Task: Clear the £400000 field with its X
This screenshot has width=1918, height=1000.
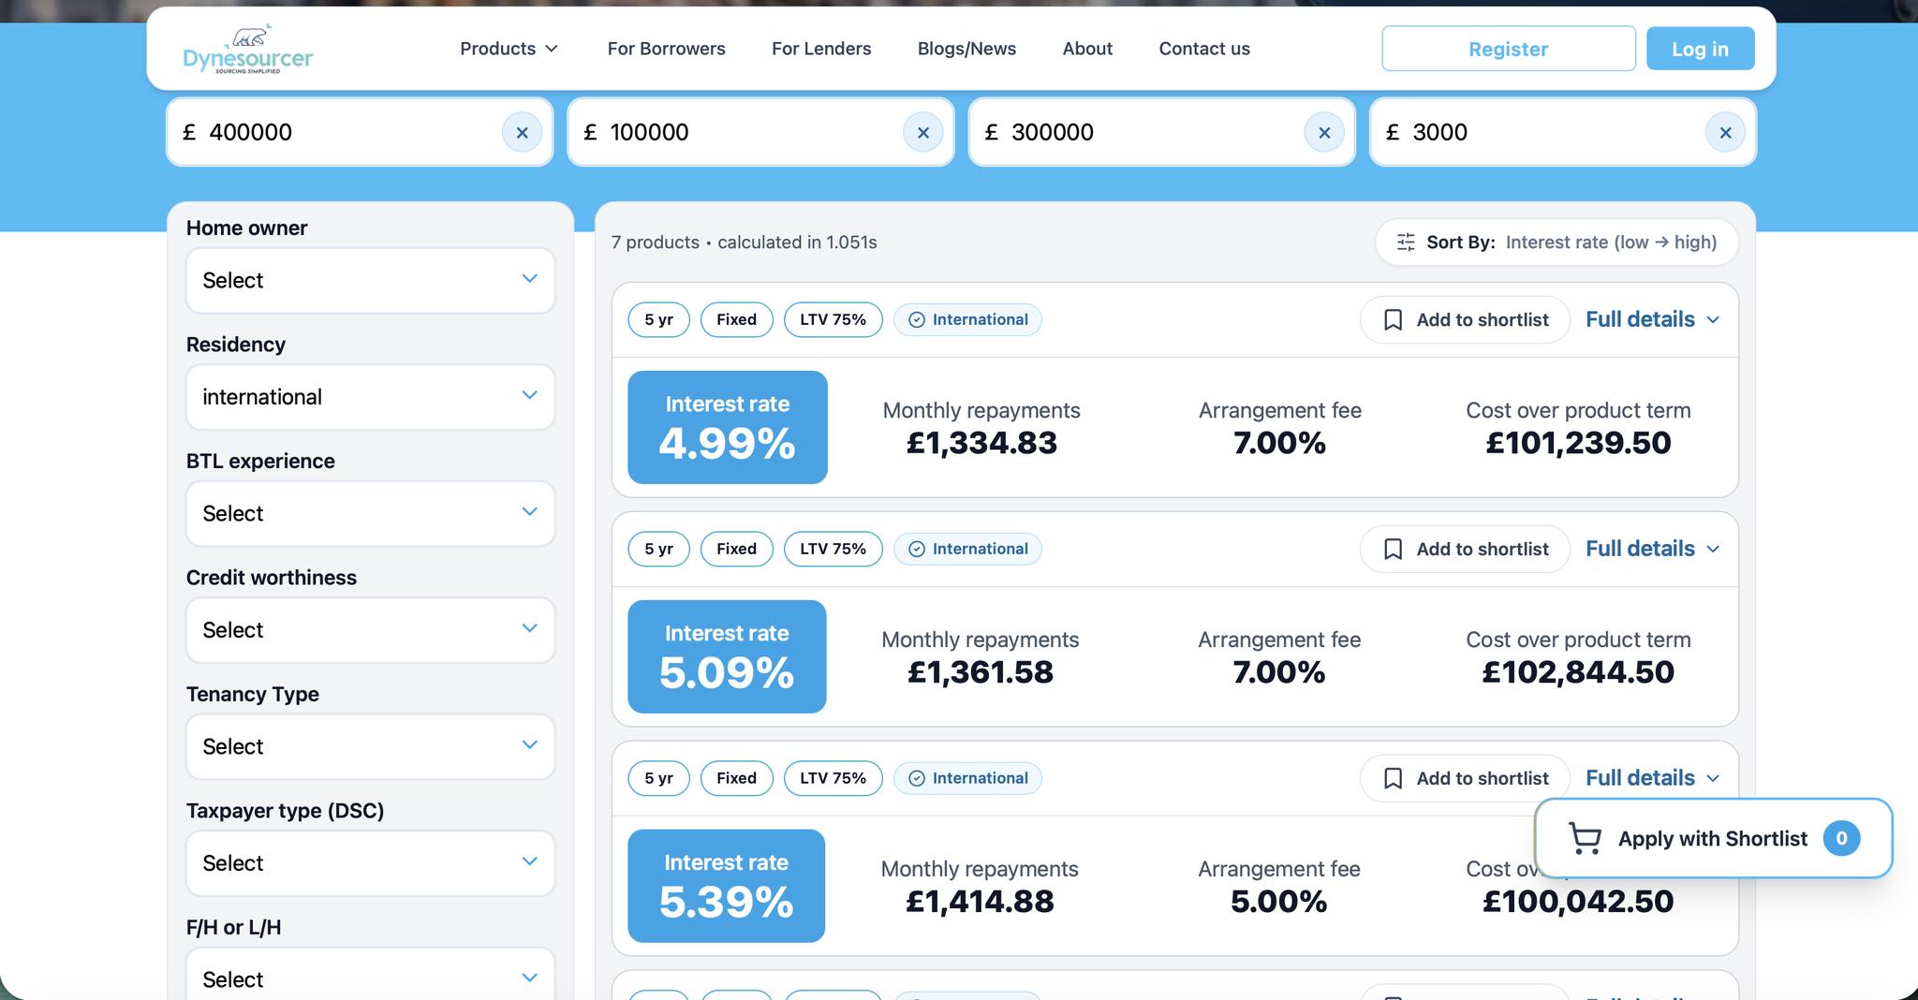Action: [523, 132]
